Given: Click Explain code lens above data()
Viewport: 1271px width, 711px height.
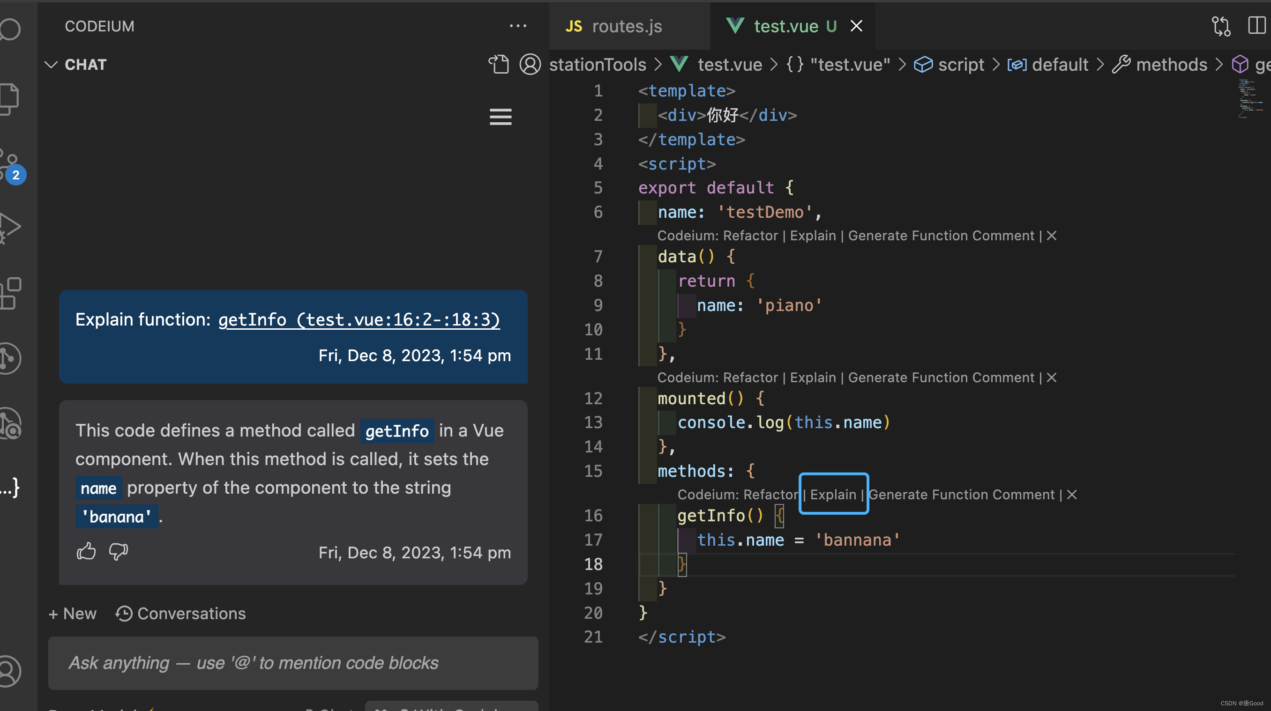Looking at the screenshot, I should coord(813,236).
